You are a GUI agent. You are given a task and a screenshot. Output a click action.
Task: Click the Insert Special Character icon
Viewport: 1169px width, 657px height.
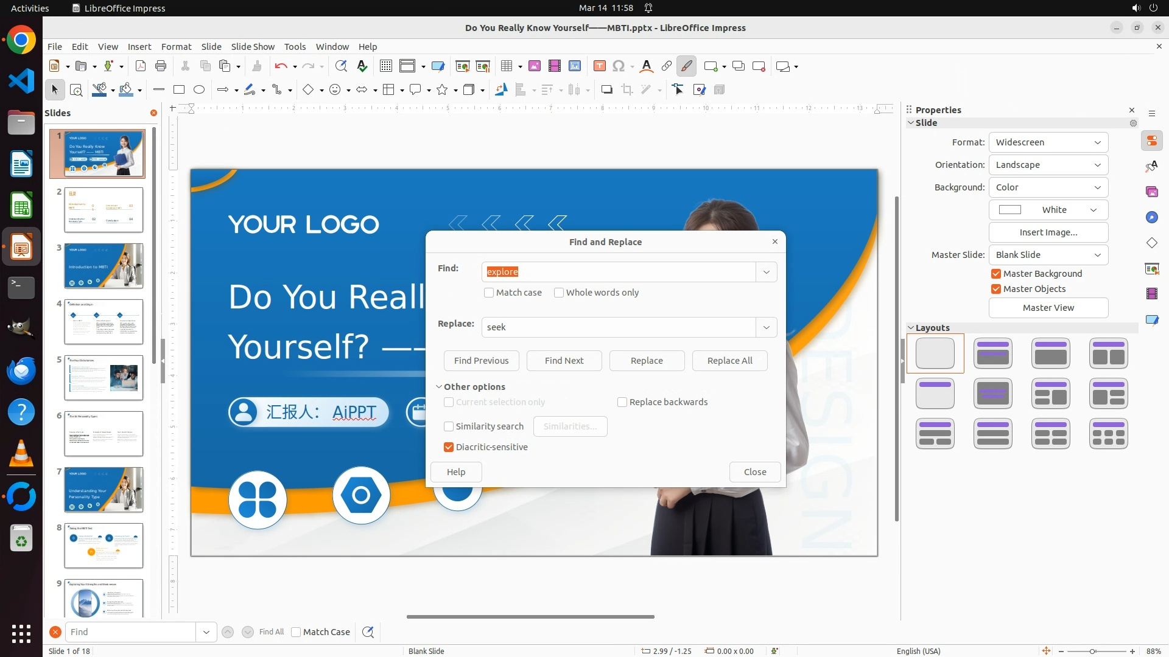click(619, 66)
